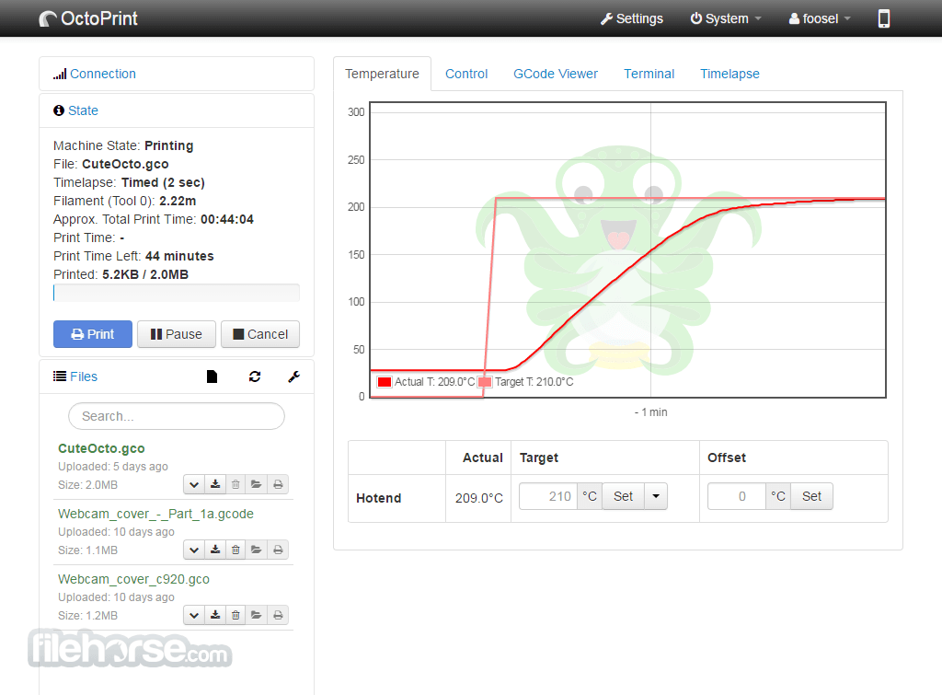Click the Files list icon
Screen dimensions: 942x695
[60, 376]
